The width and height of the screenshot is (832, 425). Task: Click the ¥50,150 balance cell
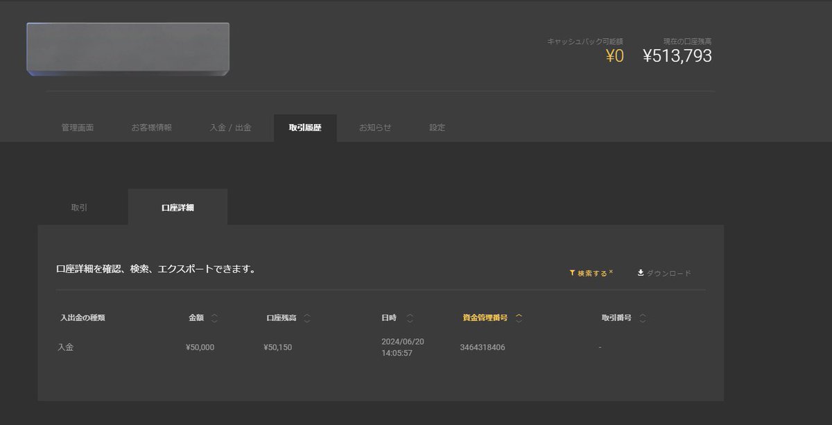coord(278,347)
